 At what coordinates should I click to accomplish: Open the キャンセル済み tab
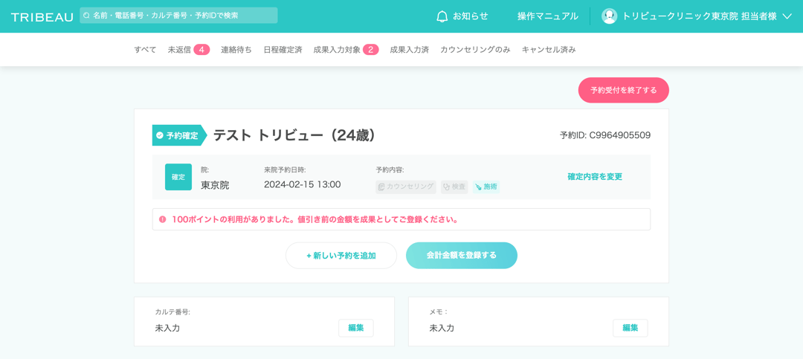(x=549, y=50)
